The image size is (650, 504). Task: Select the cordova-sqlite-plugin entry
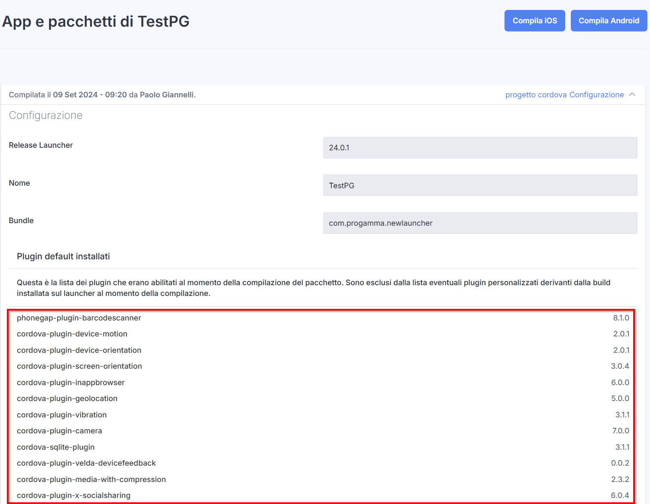[x=56, y=447]
